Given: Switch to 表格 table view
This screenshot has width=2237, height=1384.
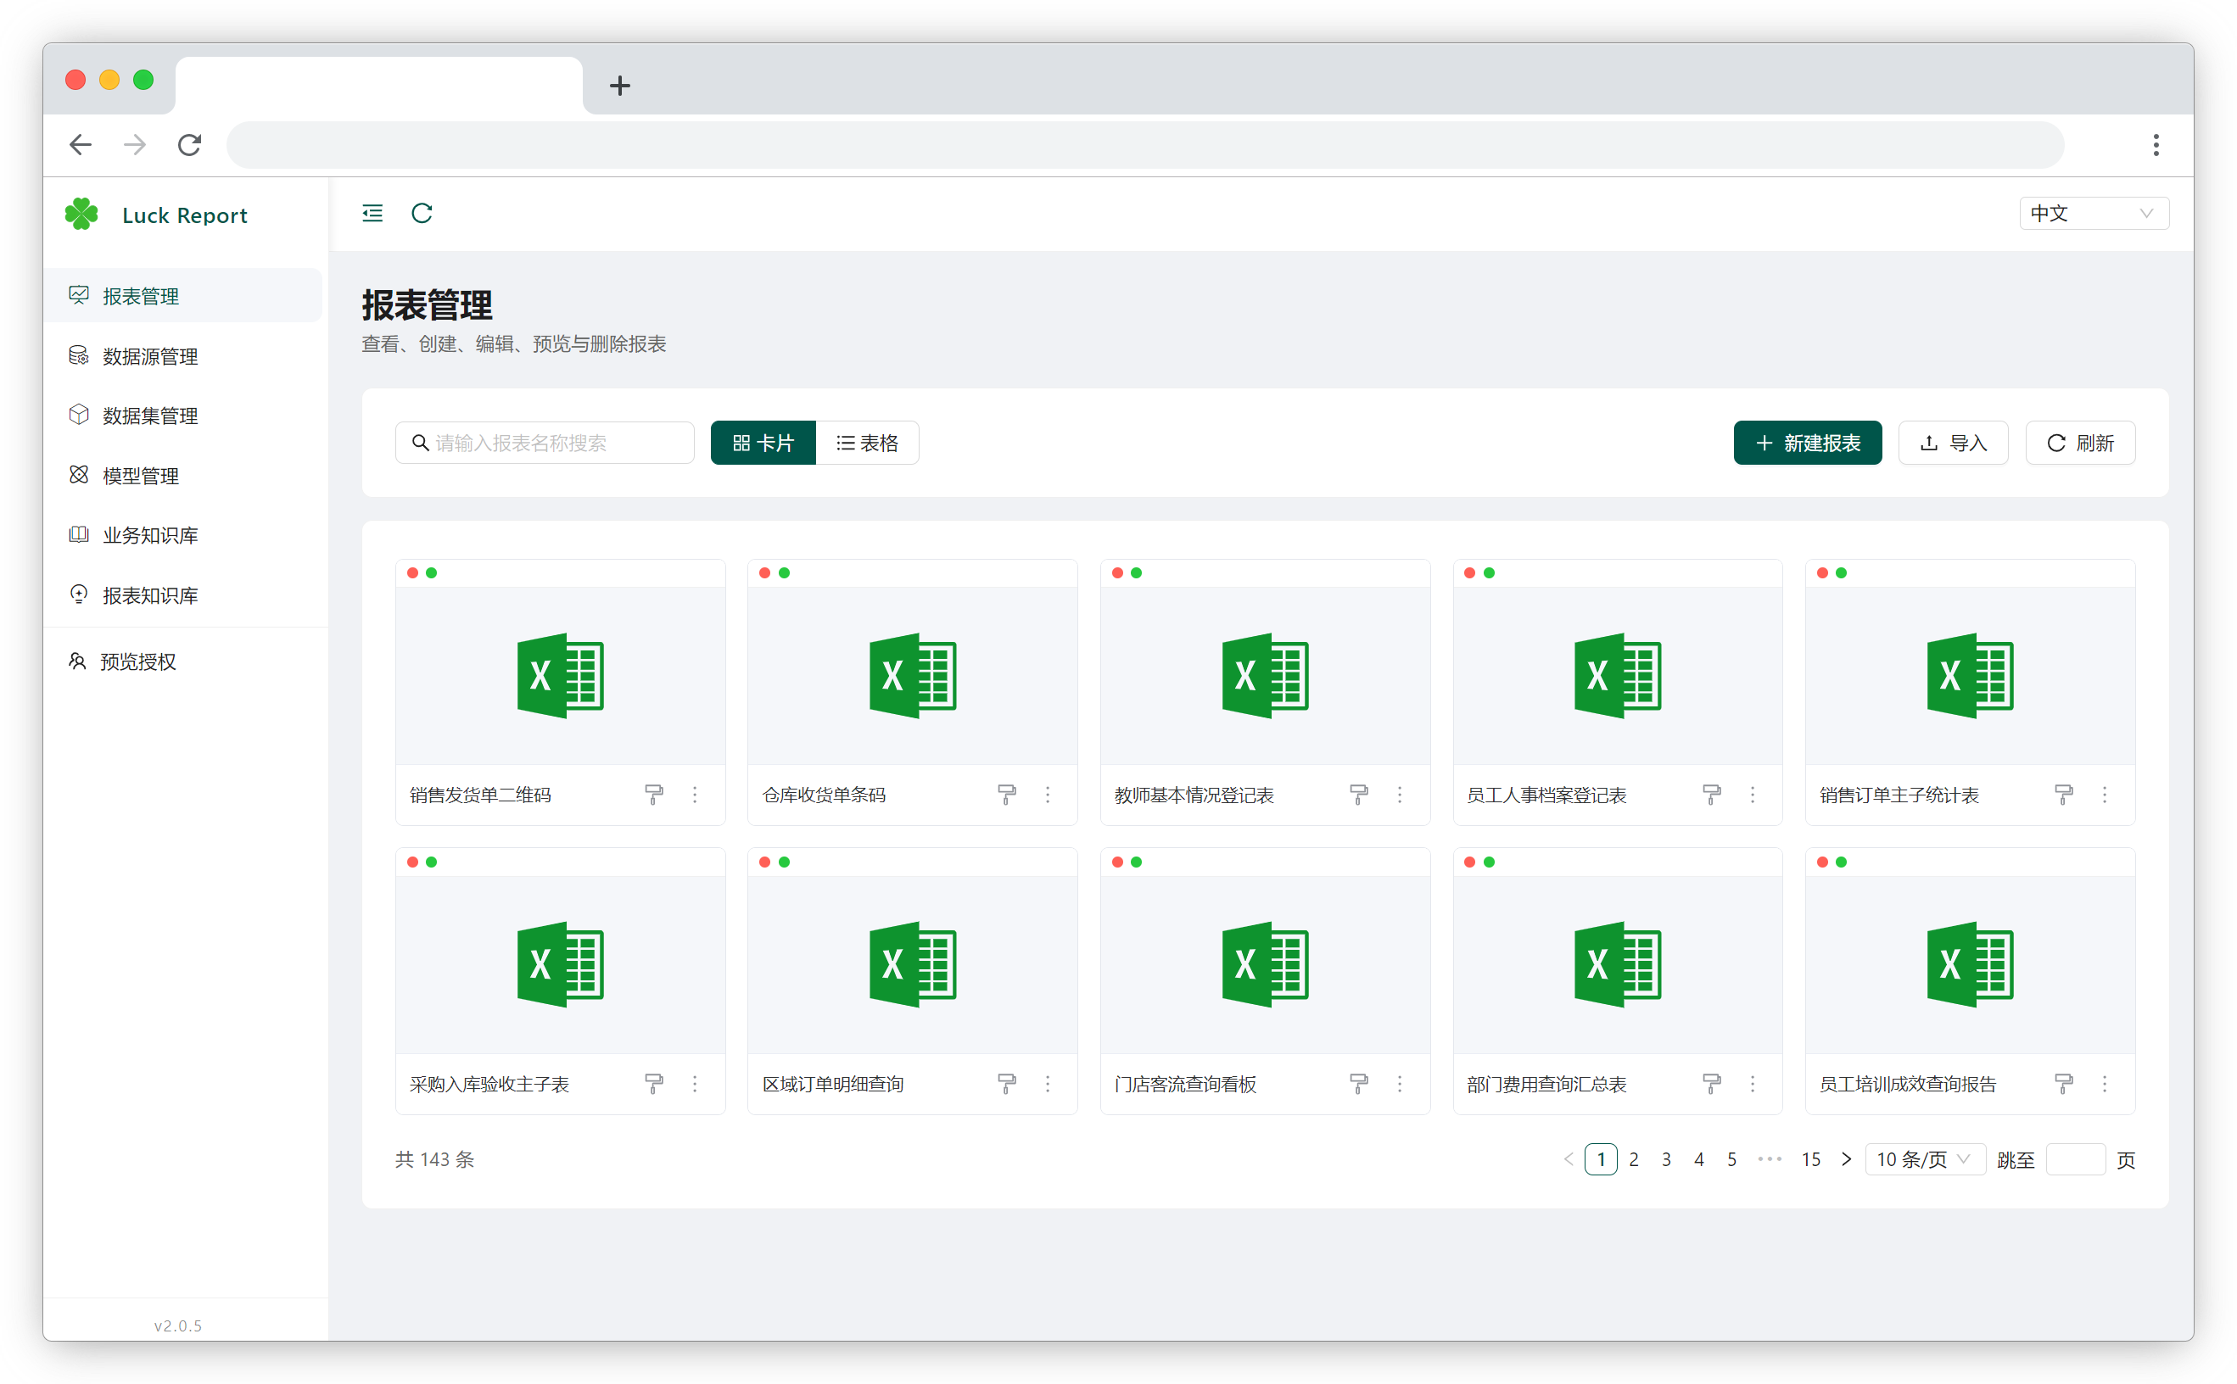Looking at the screenshot, I should click(x=867, y=443).
